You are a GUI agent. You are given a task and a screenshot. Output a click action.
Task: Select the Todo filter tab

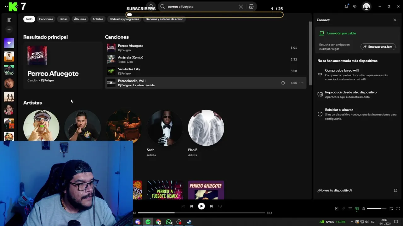coord(29,19)
